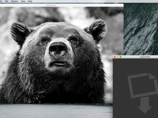Viewport: 158px width, 118px height.
Task: Open the Options menu
Action: click(x=14, y=1)
